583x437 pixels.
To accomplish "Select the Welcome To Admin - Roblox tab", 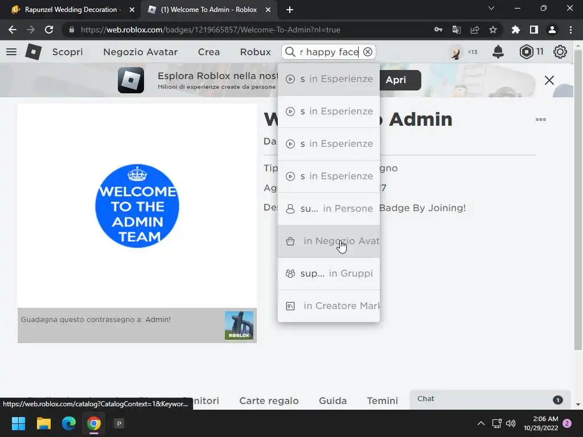I will pos(208,10).
